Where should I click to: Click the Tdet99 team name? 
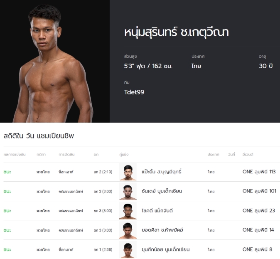(134, 92)
